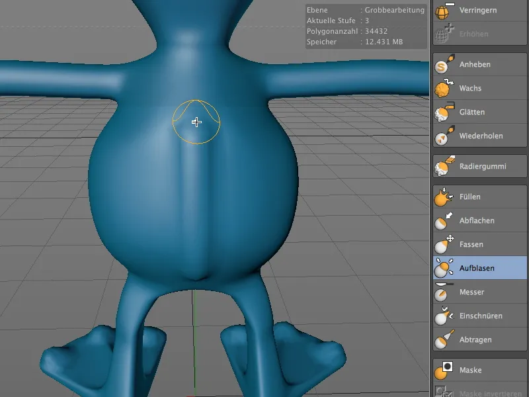Screen dimensions: 529x397
Task: Click the Verringern label
Action: 478,11
